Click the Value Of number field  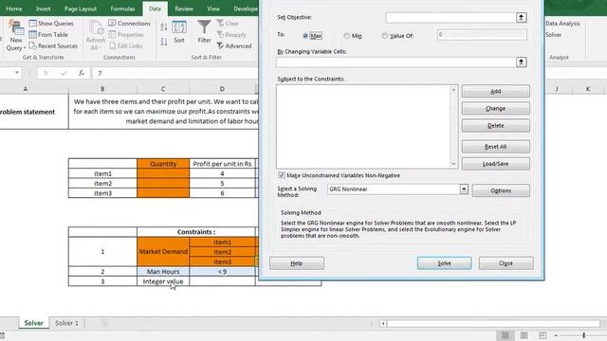click(x=482, y=35)
